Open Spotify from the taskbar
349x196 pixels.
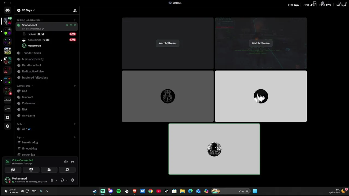click(x=119, y=191)
